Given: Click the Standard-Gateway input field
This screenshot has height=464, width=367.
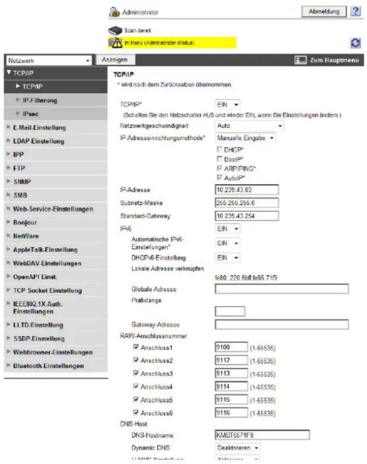Looking at the screenshot, I should 247,216.
